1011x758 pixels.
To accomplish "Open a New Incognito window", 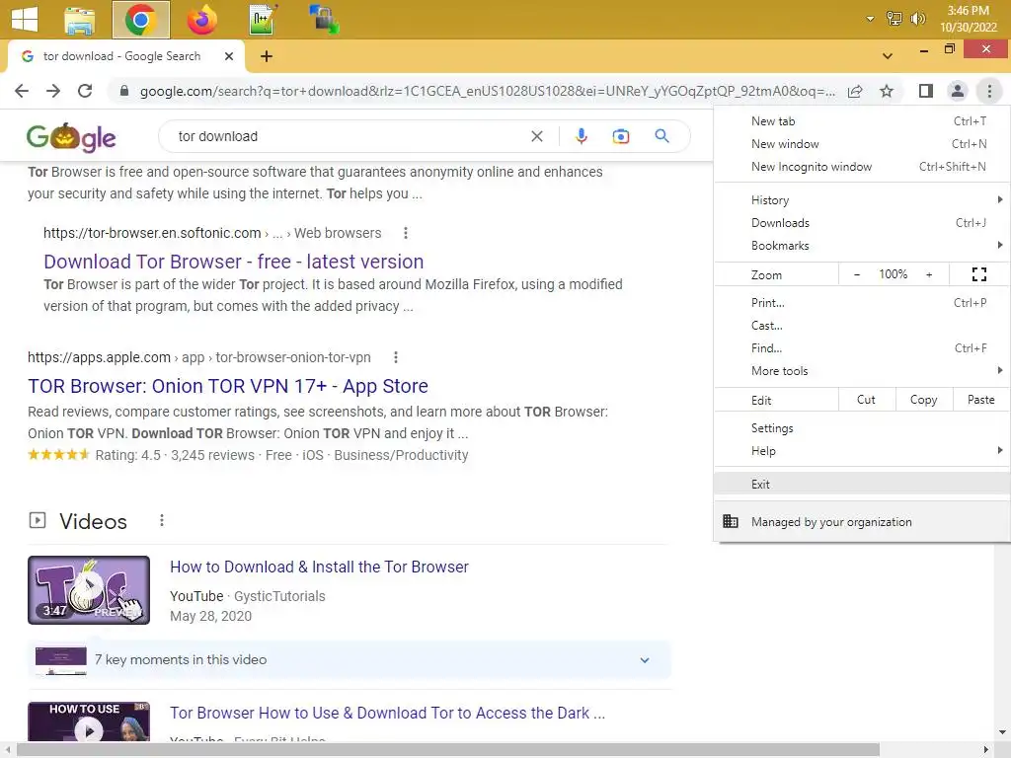I will tap(862, 166).
